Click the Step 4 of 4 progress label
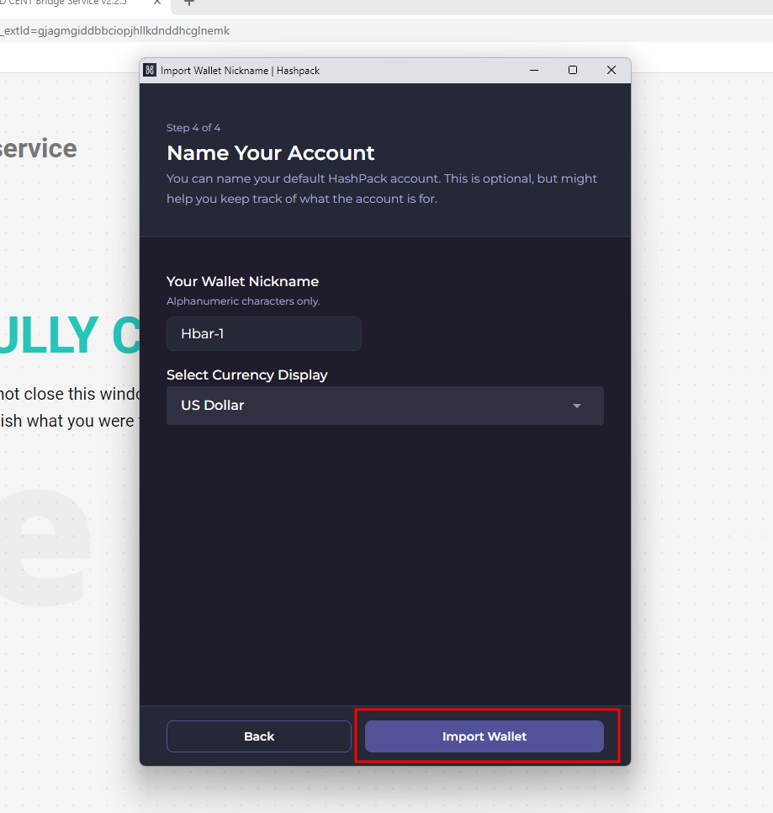 [x=193, y=127]
